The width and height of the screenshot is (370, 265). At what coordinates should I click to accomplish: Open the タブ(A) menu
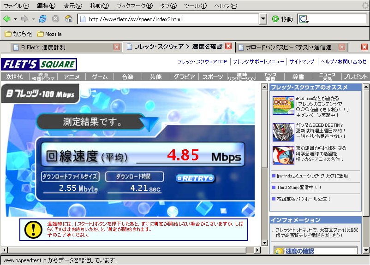pyautogui.click(x=168, y=6)
